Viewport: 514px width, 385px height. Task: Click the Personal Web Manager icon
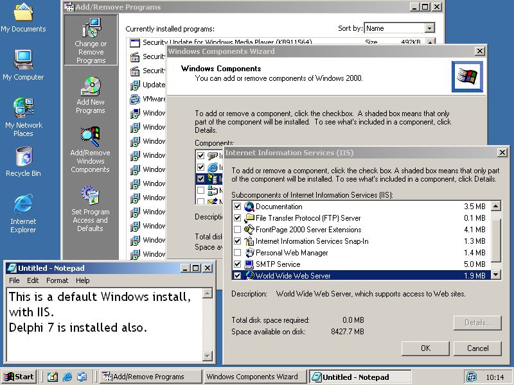[x=249, y=253]
